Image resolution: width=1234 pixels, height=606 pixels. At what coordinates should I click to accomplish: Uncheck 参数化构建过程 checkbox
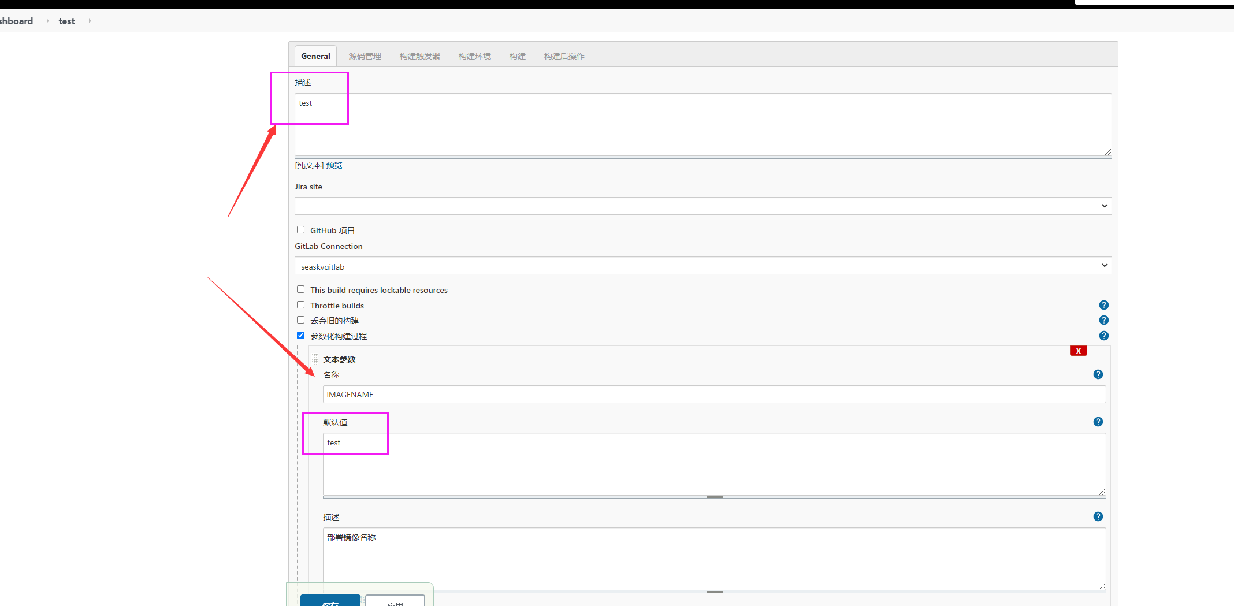pos(300,336)
